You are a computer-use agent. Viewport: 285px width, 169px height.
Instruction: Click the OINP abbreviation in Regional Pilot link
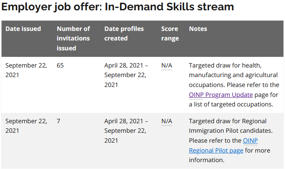pos(250,141)
